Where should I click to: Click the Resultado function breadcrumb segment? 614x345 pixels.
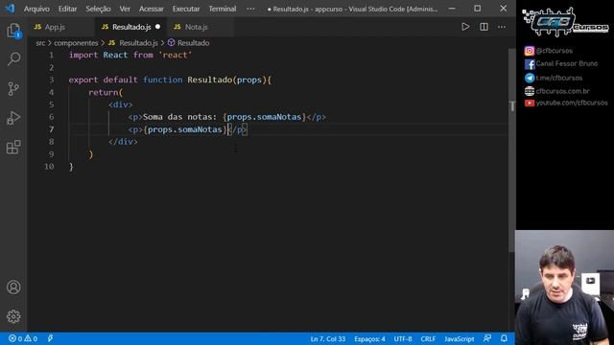(193, 42)
